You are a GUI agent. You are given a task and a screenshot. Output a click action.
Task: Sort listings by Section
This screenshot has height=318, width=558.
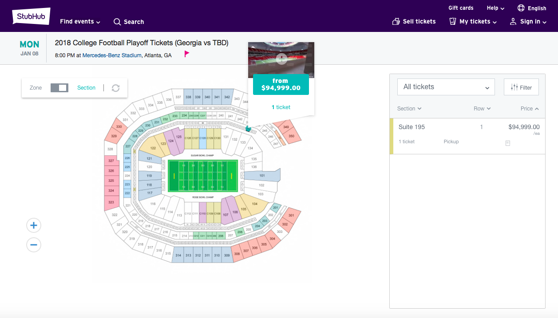409,109
